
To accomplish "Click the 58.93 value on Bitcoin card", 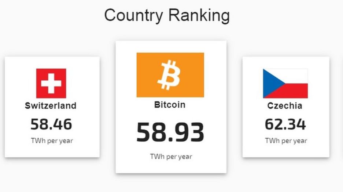I will click(x=170, y=132).
